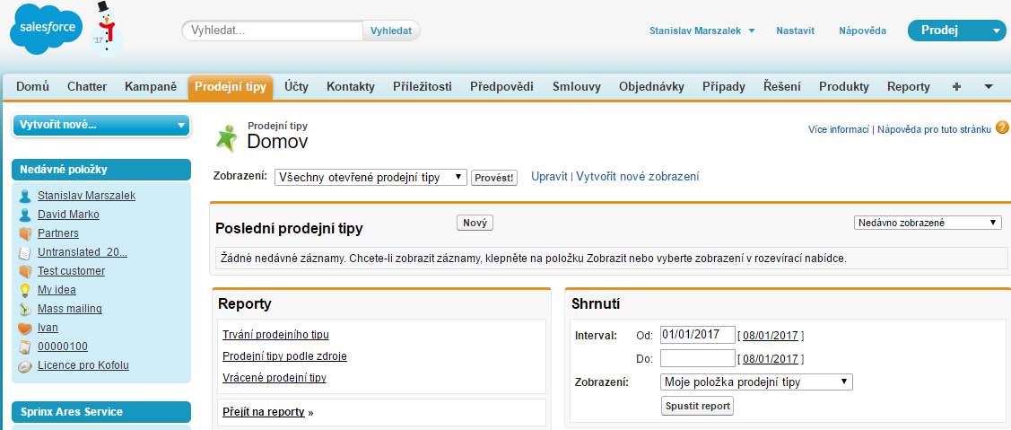Image resolution: width=1011 pixels, height=430 pixels.
Task: Click the 08/01/2017 link beside Od field
Action: (x=771, y=335)
